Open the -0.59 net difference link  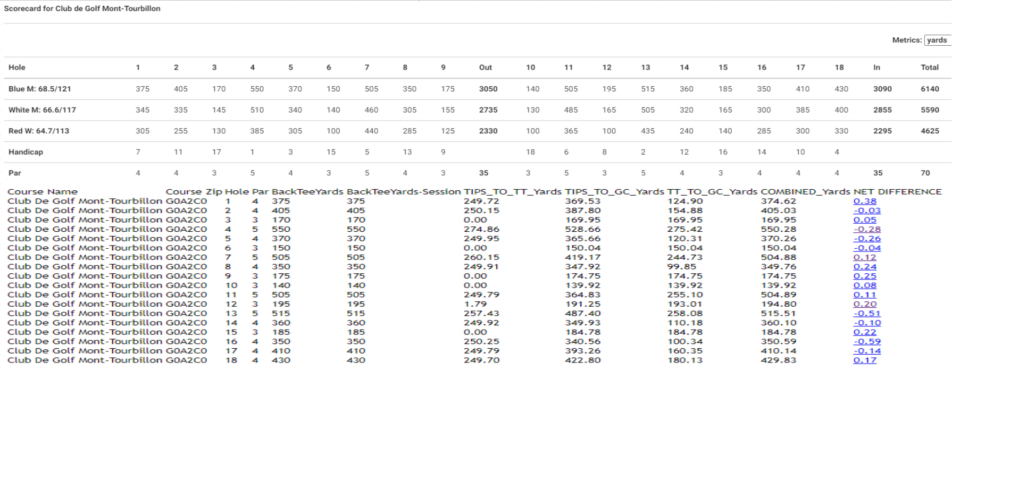(867, 341)
